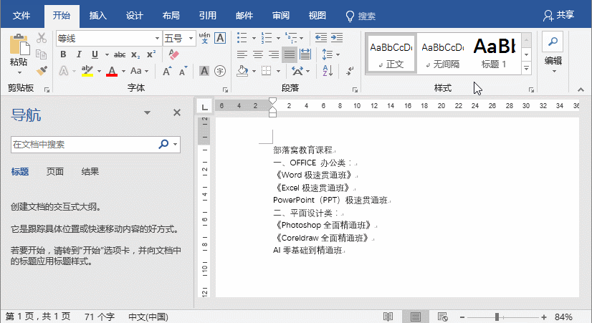Open the 插入 ribbon tab
The width and height of the screenshot is (592, 323).
coord(99,15)
